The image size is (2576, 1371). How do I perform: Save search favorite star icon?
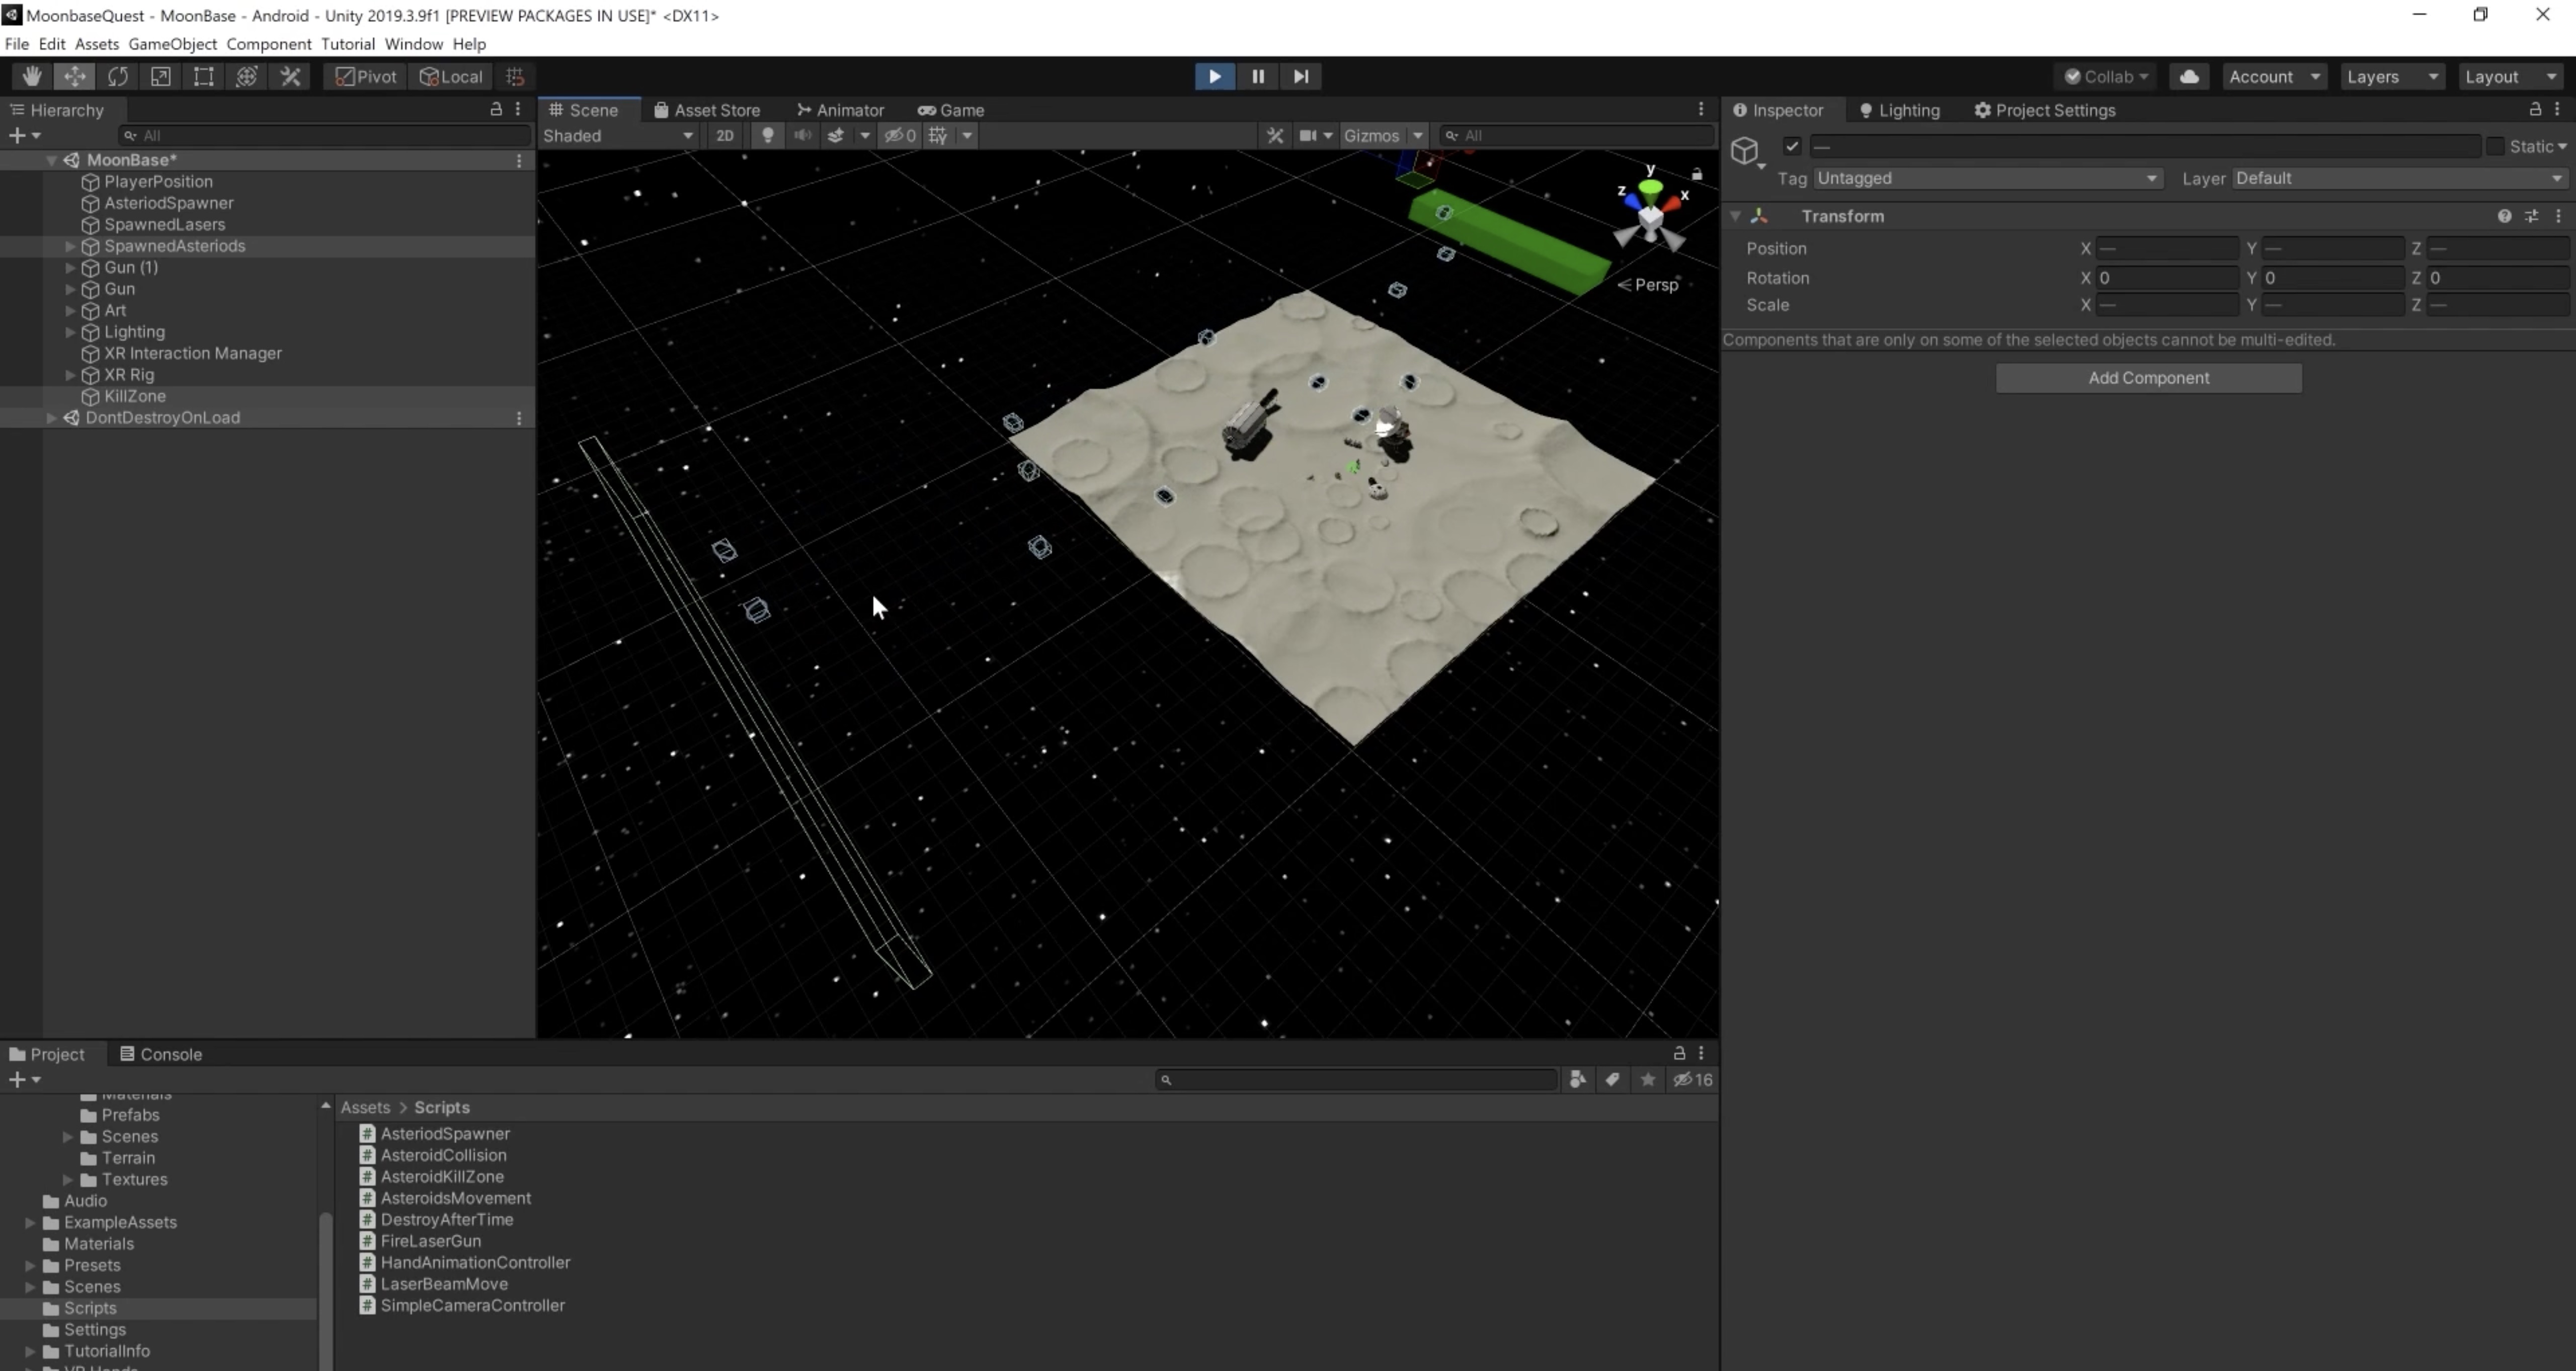click(1647, 1079)
